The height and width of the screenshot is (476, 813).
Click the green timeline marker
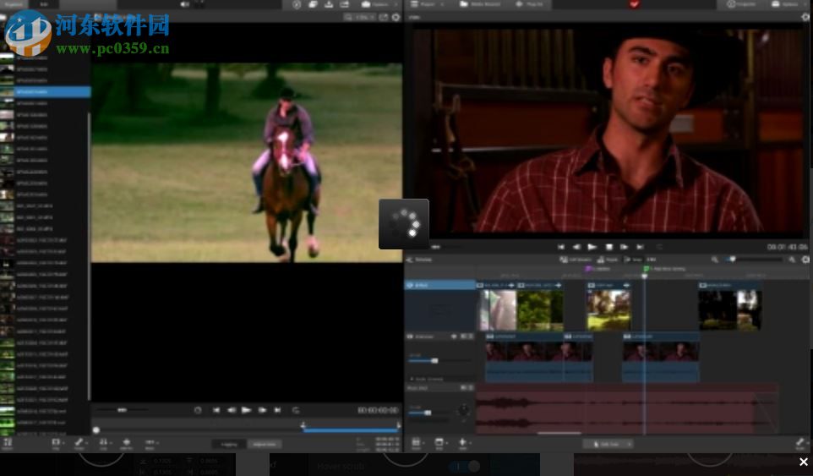(646, 269)
